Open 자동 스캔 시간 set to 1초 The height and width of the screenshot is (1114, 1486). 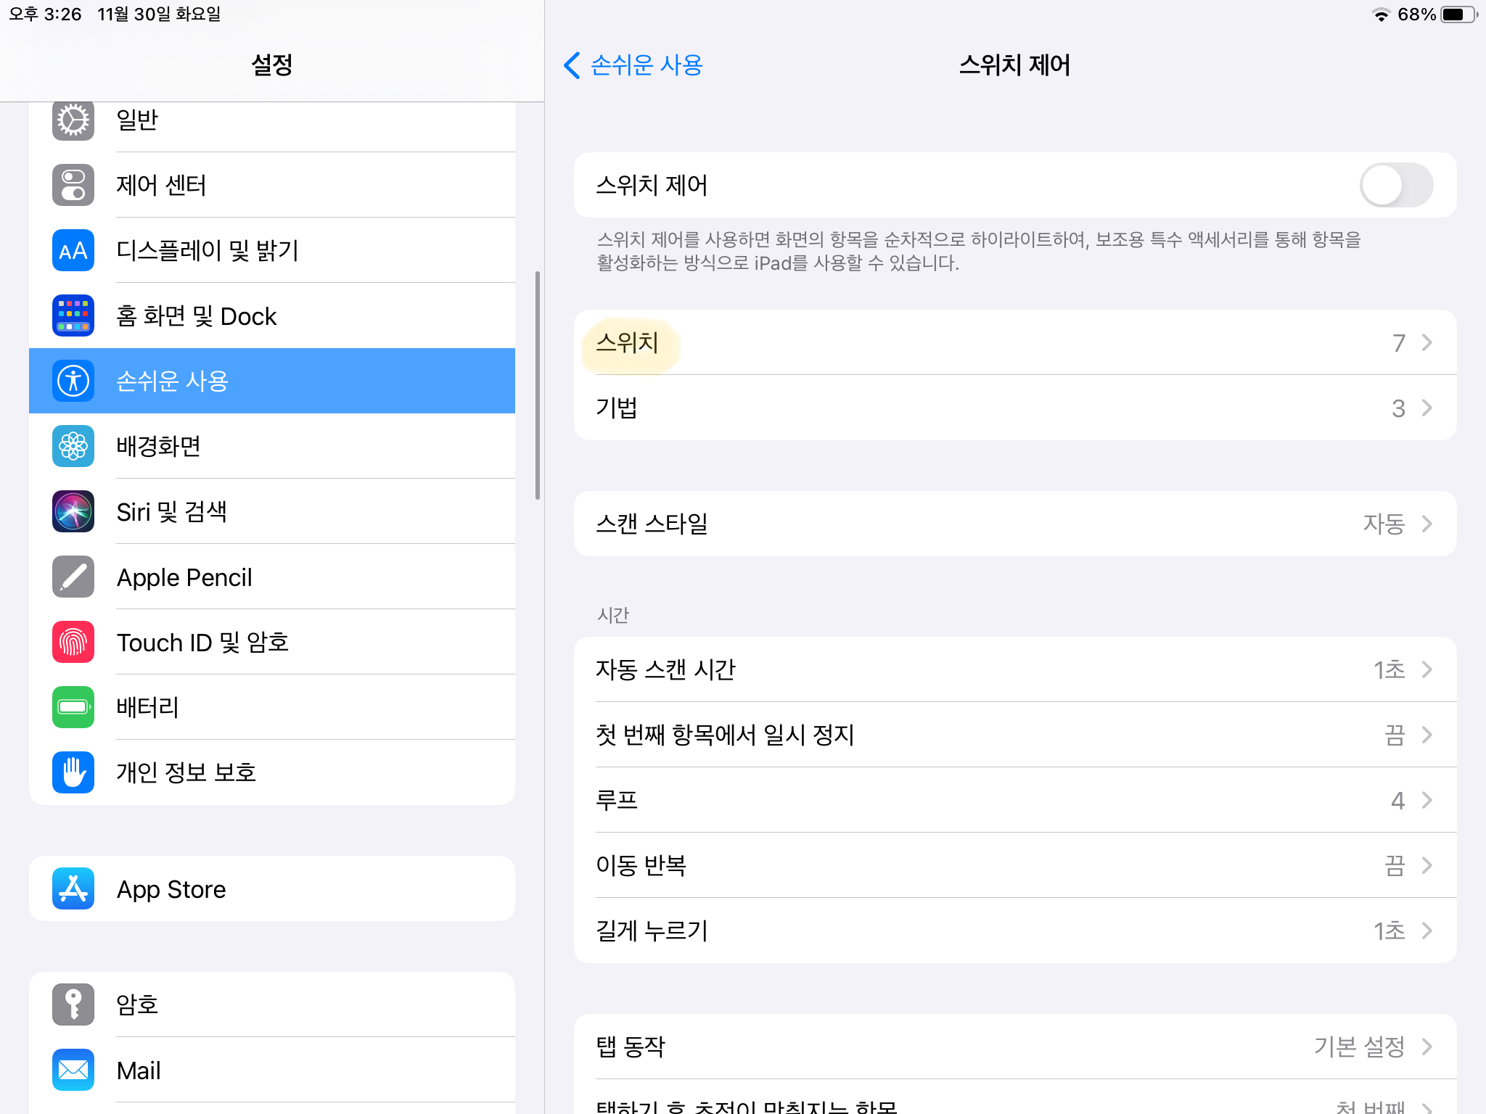coord(1014,669)
